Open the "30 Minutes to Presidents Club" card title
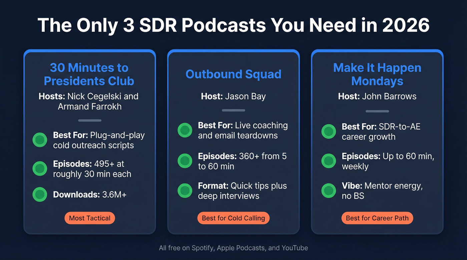Screen dimensions: 467x260 click(89, 74)
